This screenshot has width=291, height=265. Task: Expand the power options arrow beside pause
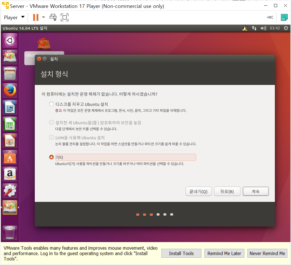(x=44, y=17)
